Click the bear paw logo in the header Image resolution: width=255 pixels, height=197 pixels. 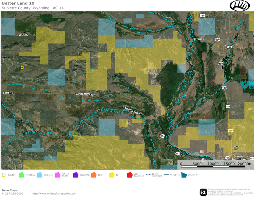240,6
